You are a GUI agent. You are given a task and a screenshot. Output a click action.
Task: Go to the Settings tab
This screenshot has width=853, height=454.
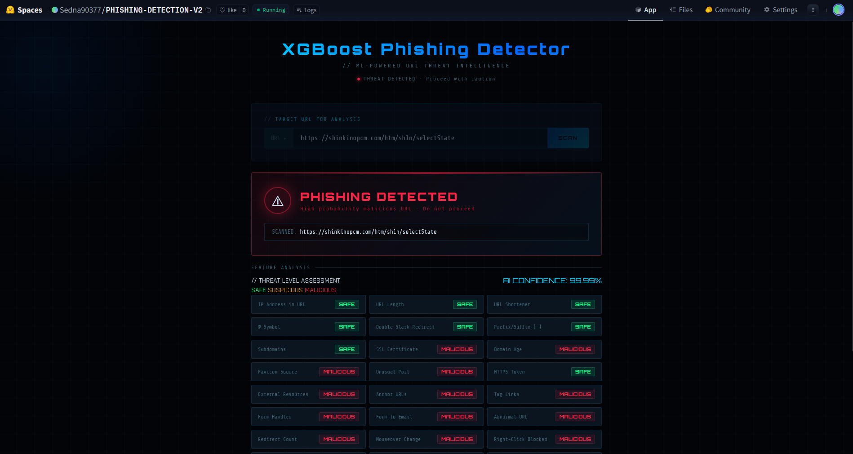click(x=781, y=10)
